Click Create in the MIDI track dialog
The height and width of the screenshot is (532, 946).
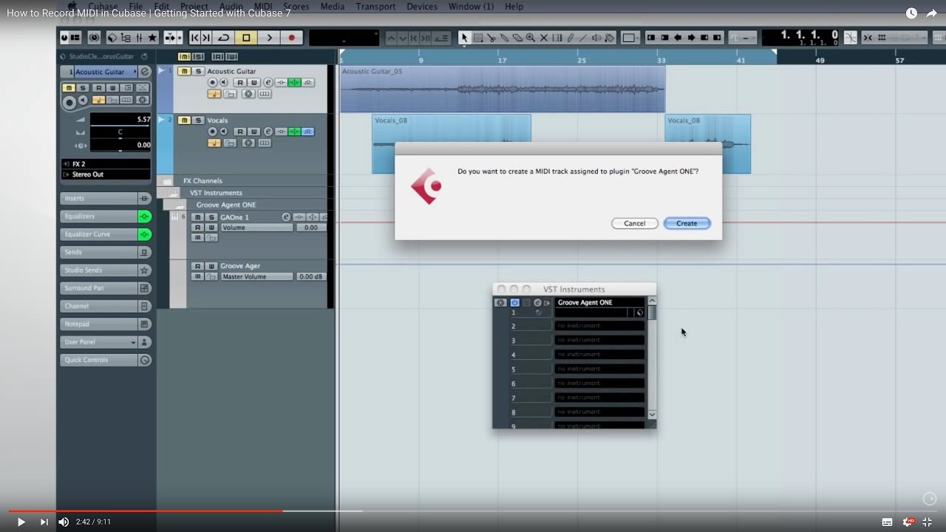687,223
